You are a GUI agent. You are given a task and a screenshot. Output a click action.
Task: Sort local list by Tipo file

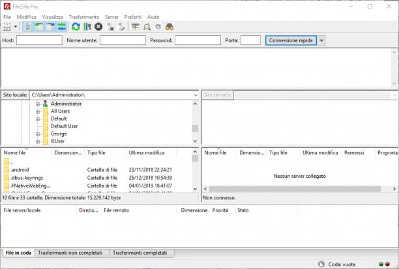coord(106,152)
